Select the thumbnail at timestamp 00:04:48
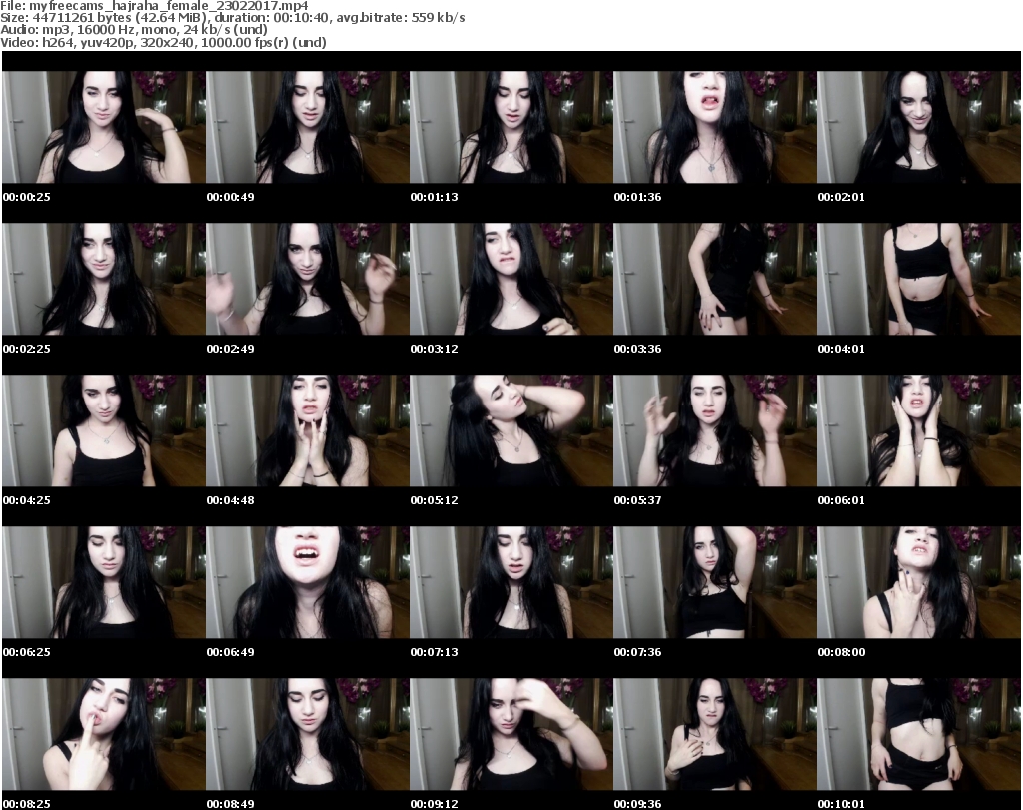Viewport: 1023px width, 810px height. tap(308, 430)
